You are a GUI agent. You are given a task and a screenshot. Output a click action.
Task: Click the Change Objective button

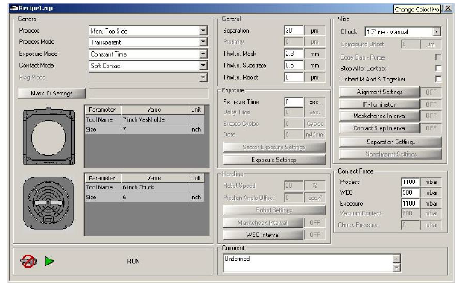click(x=417, y=10)
